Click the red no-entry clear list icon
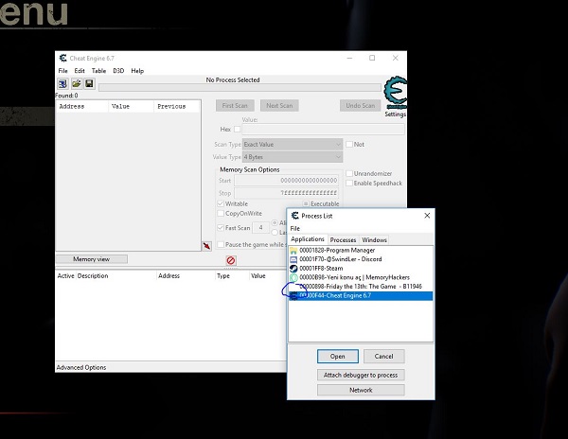This screenshot has width=568, height=439. (x=231, y=260)
